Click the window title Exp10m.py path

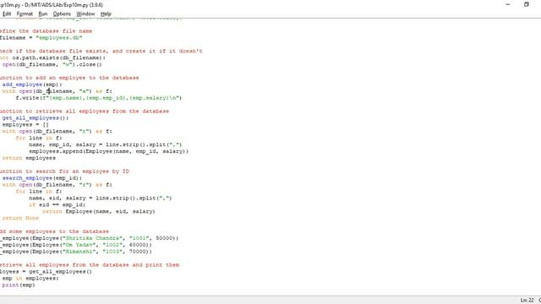(52, 5)
